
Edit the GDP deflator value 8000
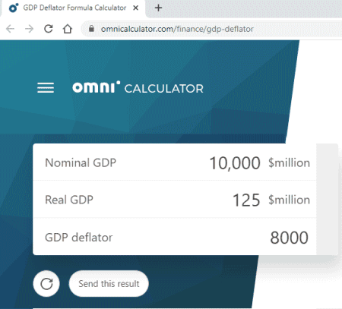pos(289,238)
